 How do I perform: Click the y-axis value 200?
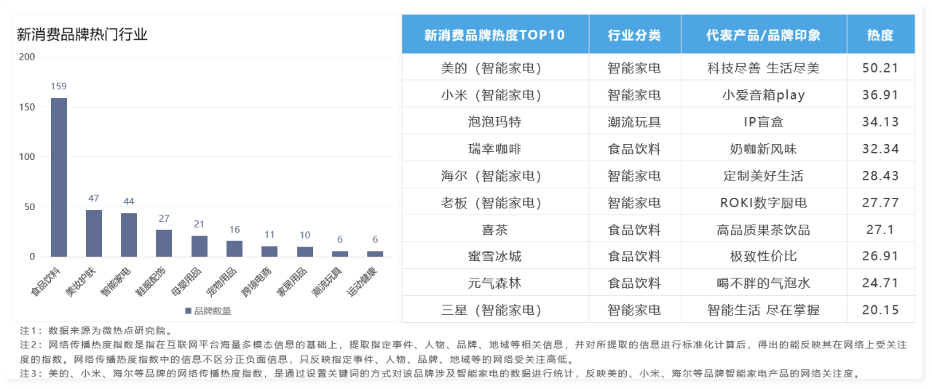[26, 57]
